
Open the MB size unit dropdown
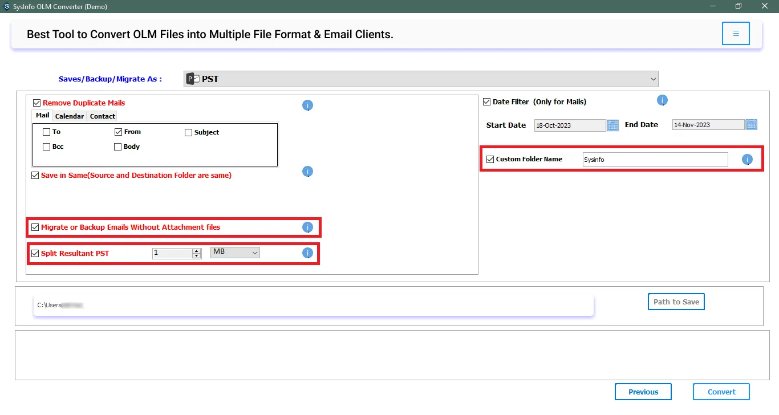tap(235, 252)
